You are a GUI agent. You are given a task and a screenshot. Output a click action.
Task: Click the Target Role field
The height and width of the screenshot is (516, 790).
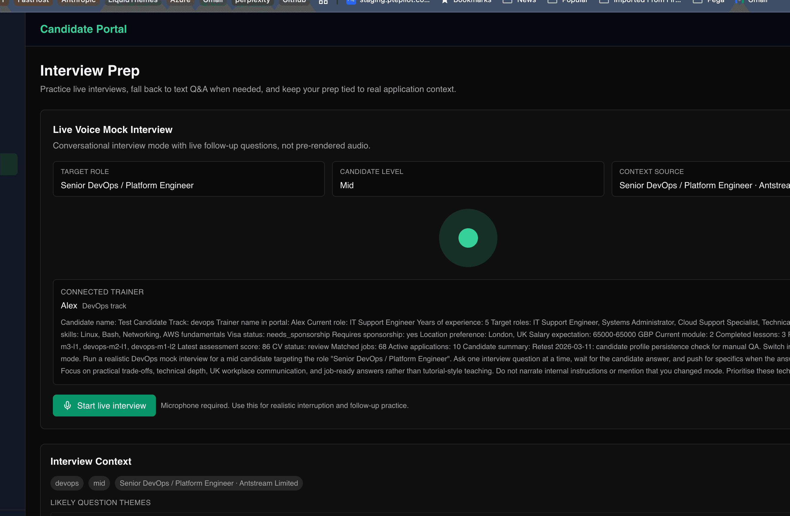pos(189,179)
